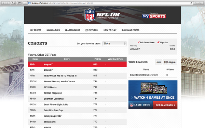Select the No-one likes us, we don't care entry
The width and height of the screenshot is (205, 128).
(59, 81)
